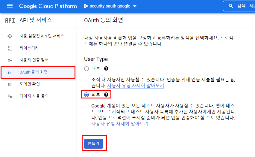Click the 내부 label text
Screen dimensions: 255x157
pos(96,68)
